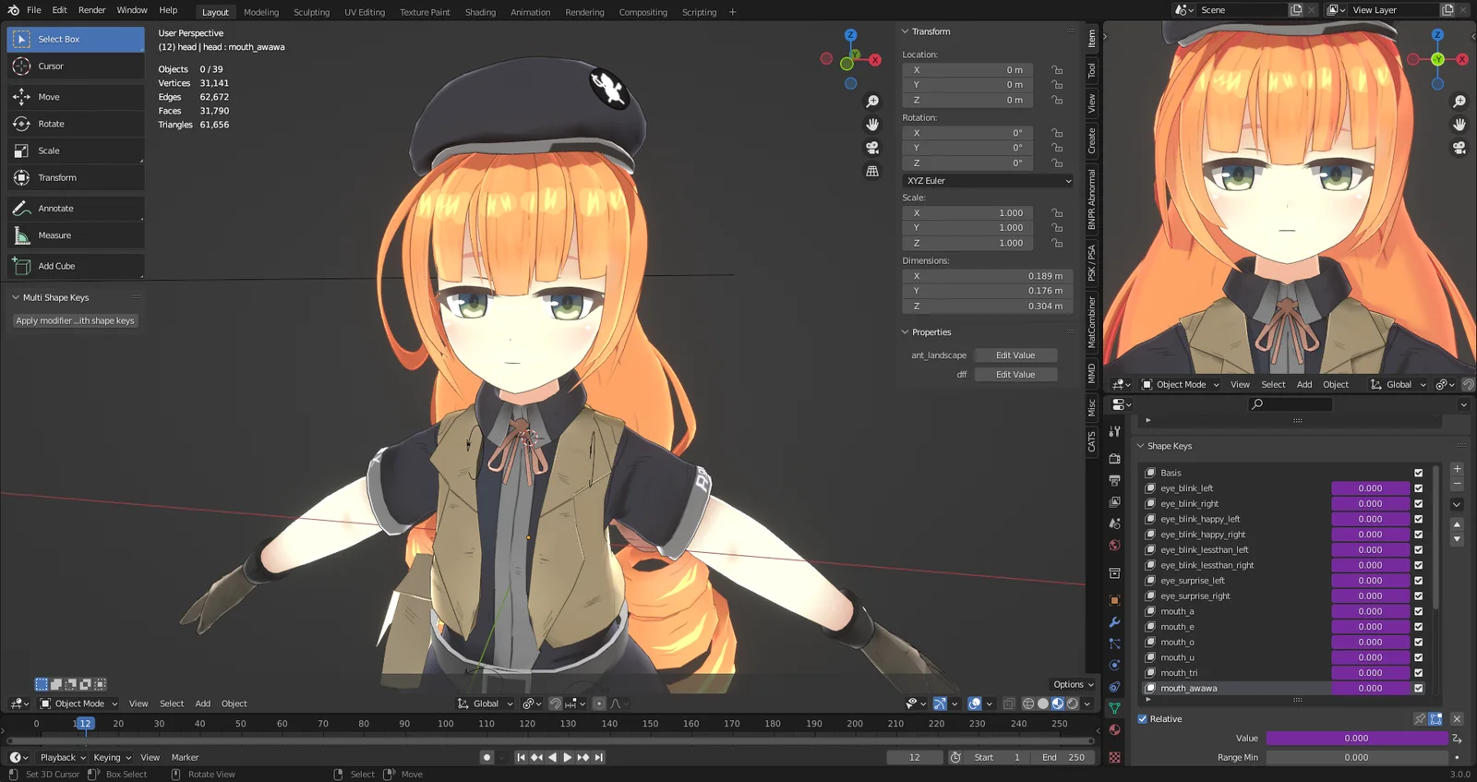Open the CATS sidebar tab
This screenshot has height=782, width=1477.
click(x=1091, y=441)
